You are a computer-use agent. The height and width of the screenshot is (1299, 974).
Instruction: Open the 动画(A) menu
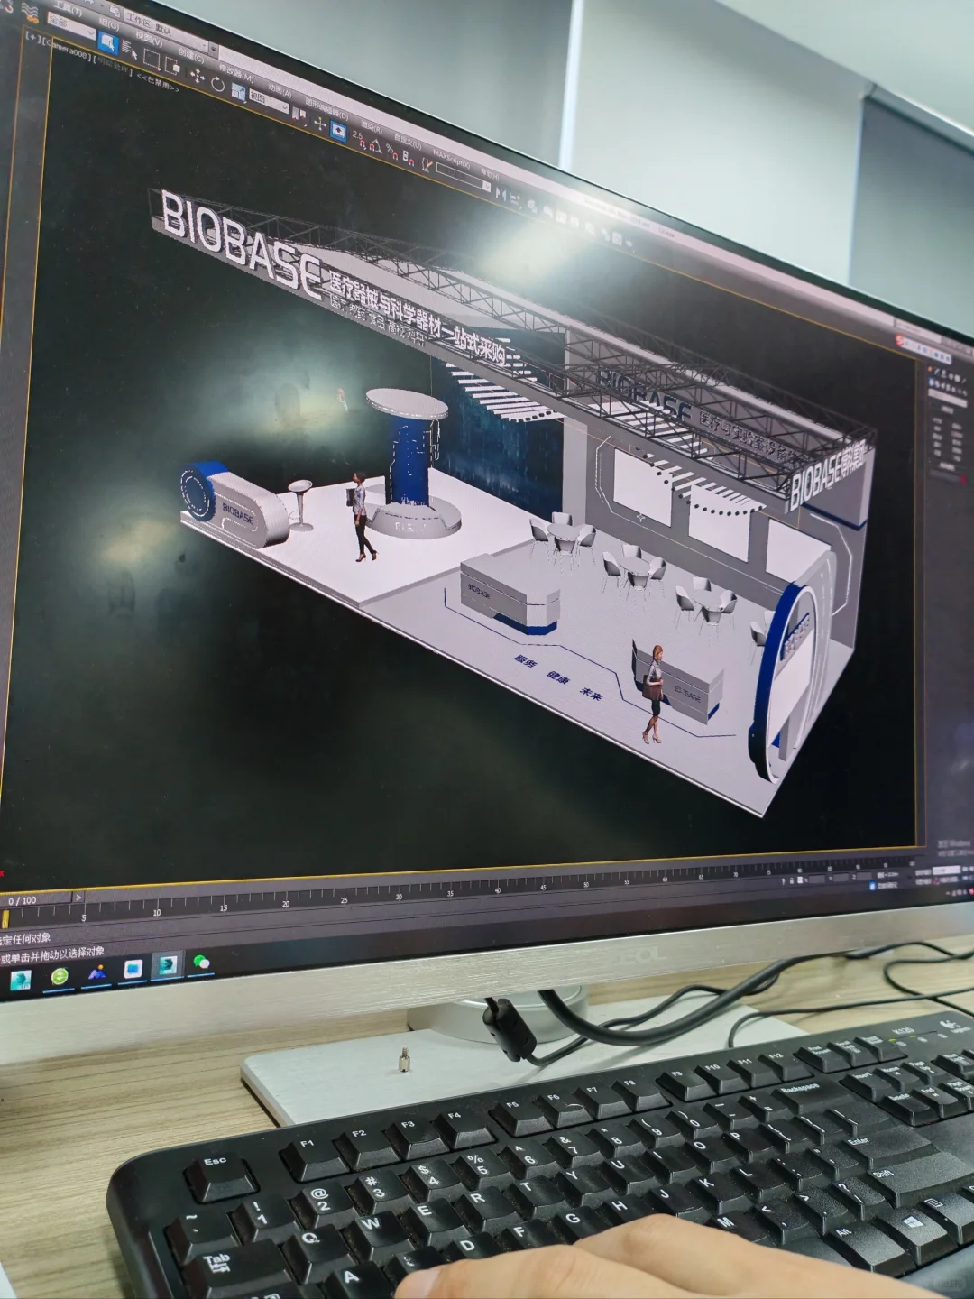coord(280,88)
